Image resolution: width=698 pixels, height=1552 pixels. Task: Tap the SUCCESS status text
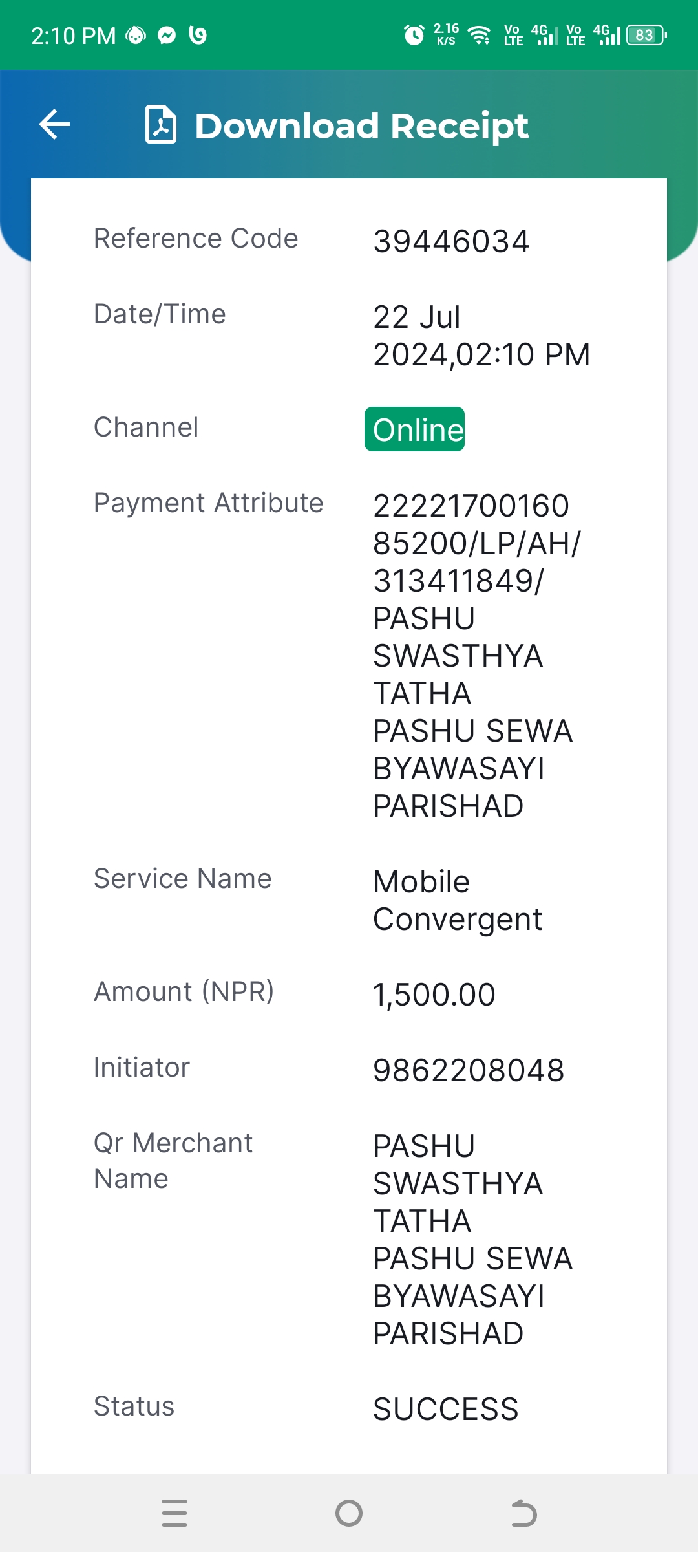point(446,1409)
